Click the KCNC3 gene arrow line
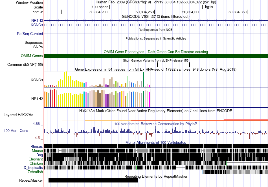This screenshot has height=187, width=268. pos(156,25)
